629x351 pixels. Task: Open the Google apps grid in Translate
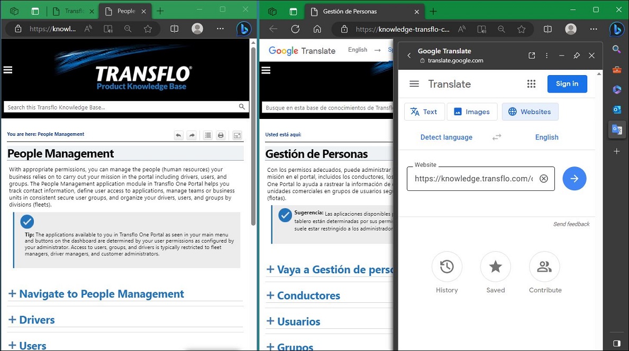tap(531, 84)
